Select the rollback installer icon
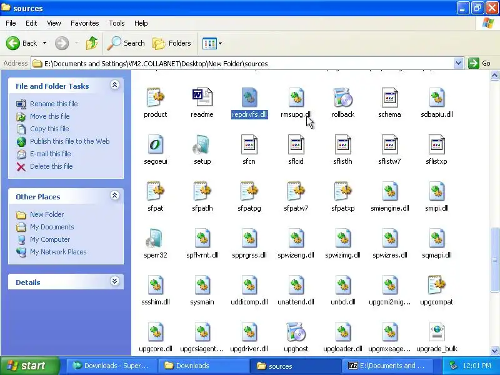This screenshot has width=500, height=375. click(342, 97)
